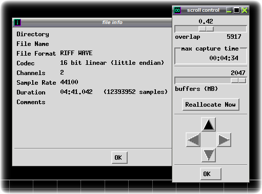Click the overlap slider value 0.42
This screenshot has width=262, height=194.
pyautogui.click(x=206, y=21)
